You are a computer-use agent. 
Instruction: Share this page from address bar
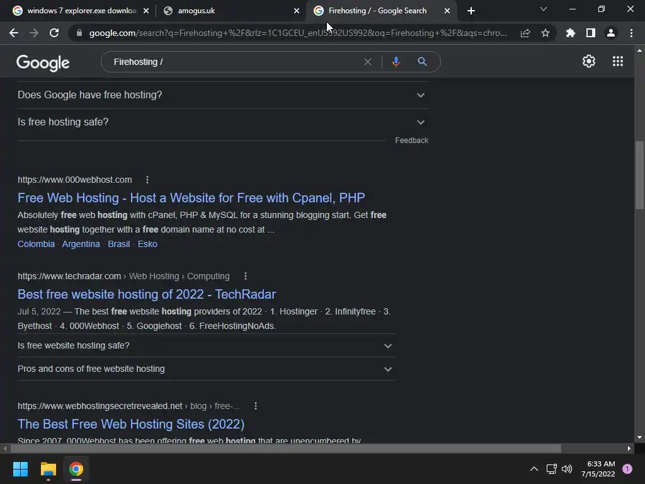tap(525, 33)
